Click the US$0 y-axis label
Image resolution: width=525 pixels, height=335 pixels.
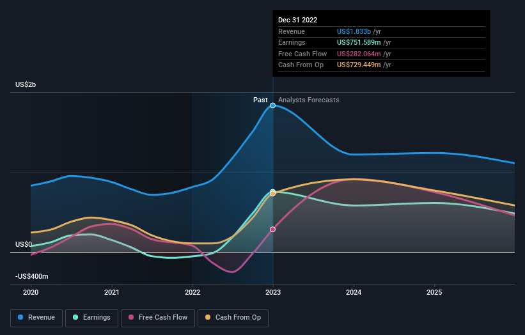coord(24,244)
